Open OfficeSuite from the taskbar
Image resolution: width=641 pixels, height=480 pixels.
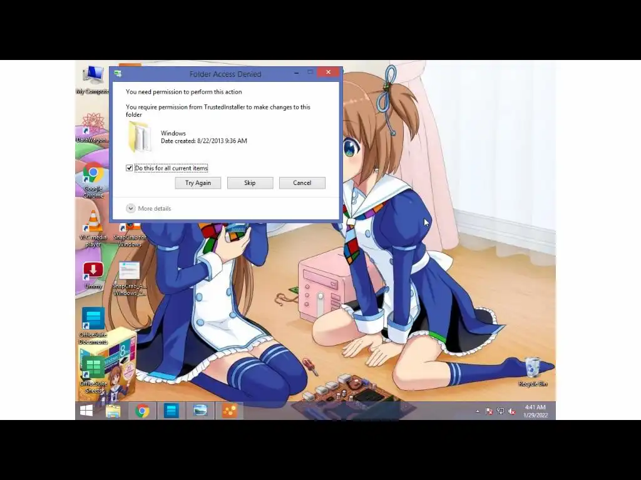coord(172,411)
